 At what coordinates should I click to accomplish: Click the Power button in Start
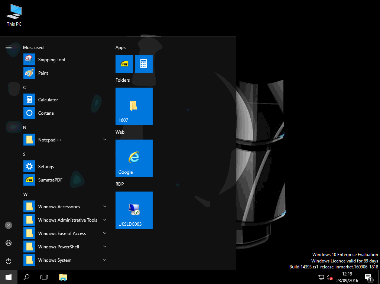(9, 261)
